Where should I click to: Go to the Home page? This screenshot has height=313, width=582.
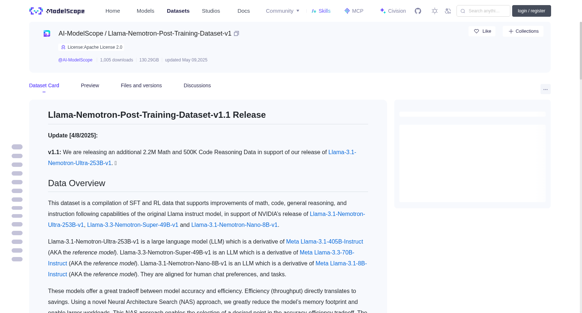[x=113, y=11]
